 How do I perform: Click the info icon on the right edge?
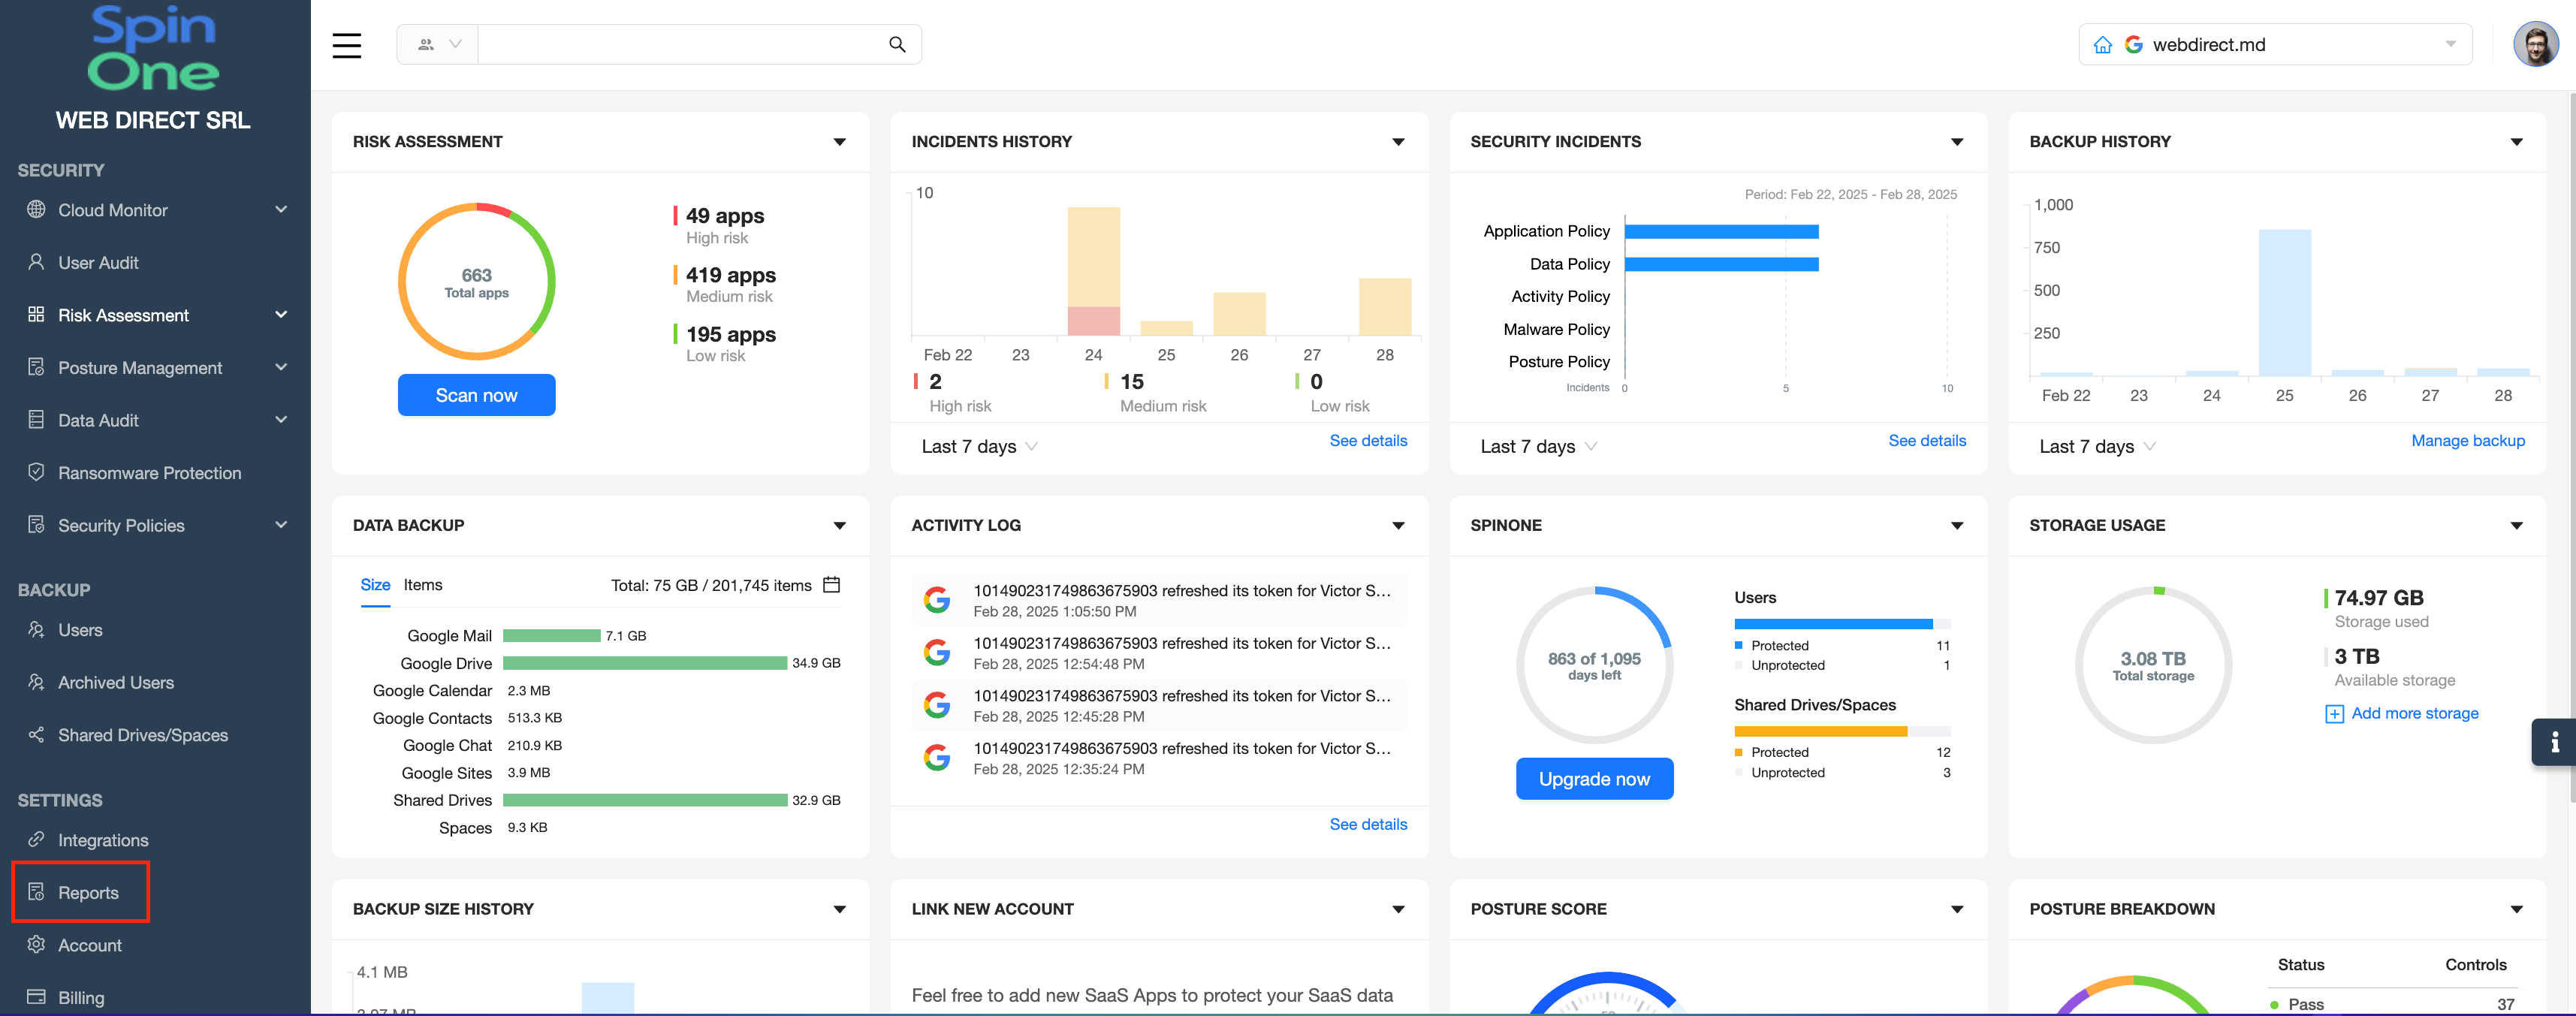coord(2554,742)
